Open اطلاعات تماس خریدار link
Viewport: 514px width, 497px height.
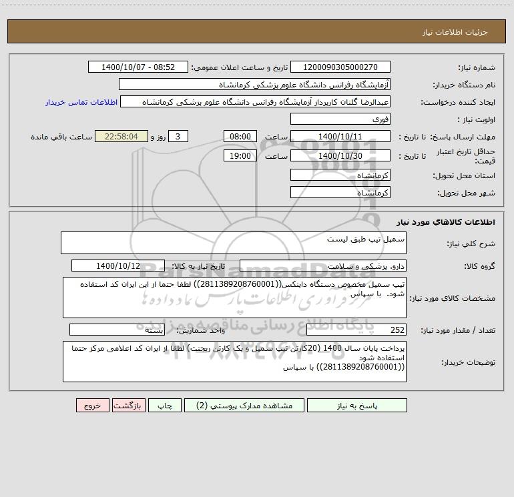[81, 102]
